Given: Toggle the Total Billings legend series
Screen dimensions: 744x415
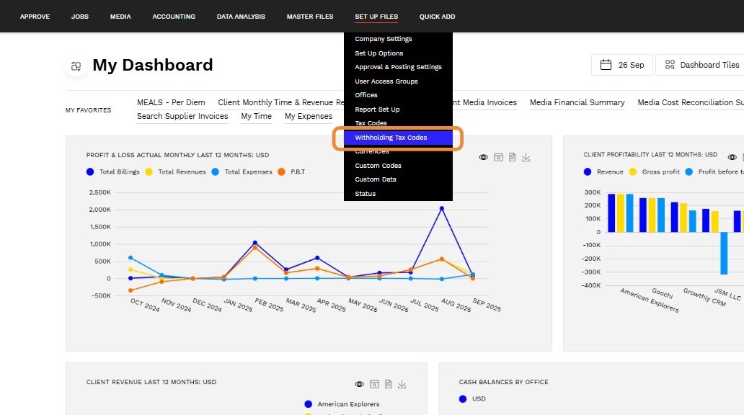Looking at the screenshot, I should 113,171.
